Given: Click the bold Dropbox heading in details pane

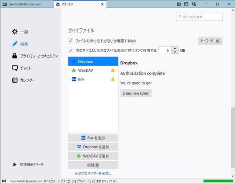Looking at the screenshot, I should click(129, 63).
